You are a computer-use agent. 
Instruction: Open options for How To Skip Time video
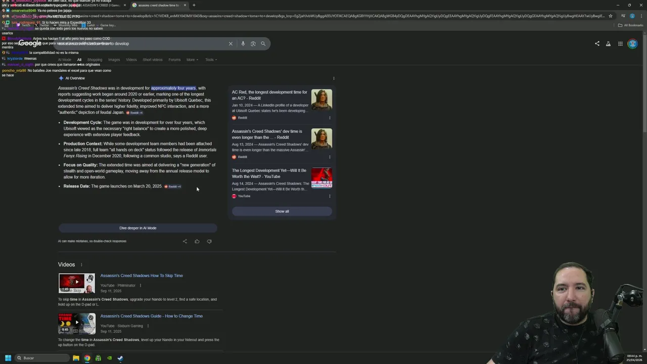coord(141,285)
